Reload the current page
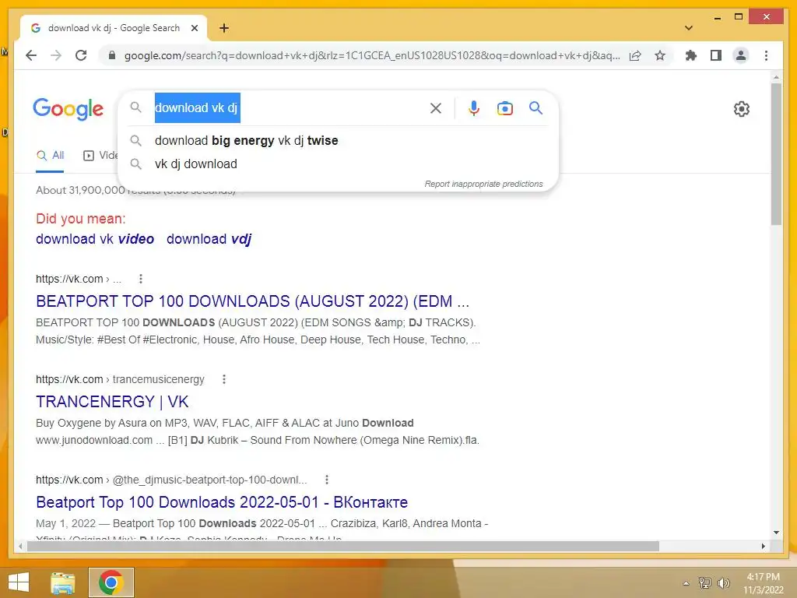This screenshot has width=797, height=598. 81,55
